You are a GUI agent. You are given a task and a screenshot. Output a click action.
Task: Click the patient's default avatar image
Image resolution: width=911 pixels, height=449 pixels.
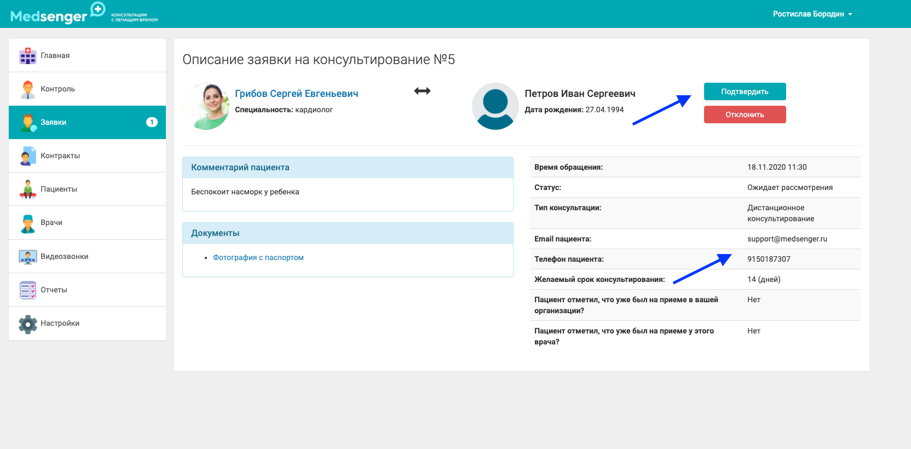click(x=495, y=106)
